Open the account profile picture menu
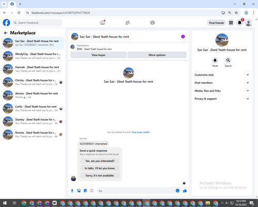This screenshot has height=207, width=258. click(248, 23)
